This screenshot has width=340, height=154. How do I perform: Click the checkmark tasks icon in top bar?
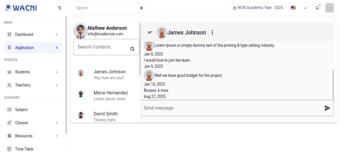click(305, 8)
